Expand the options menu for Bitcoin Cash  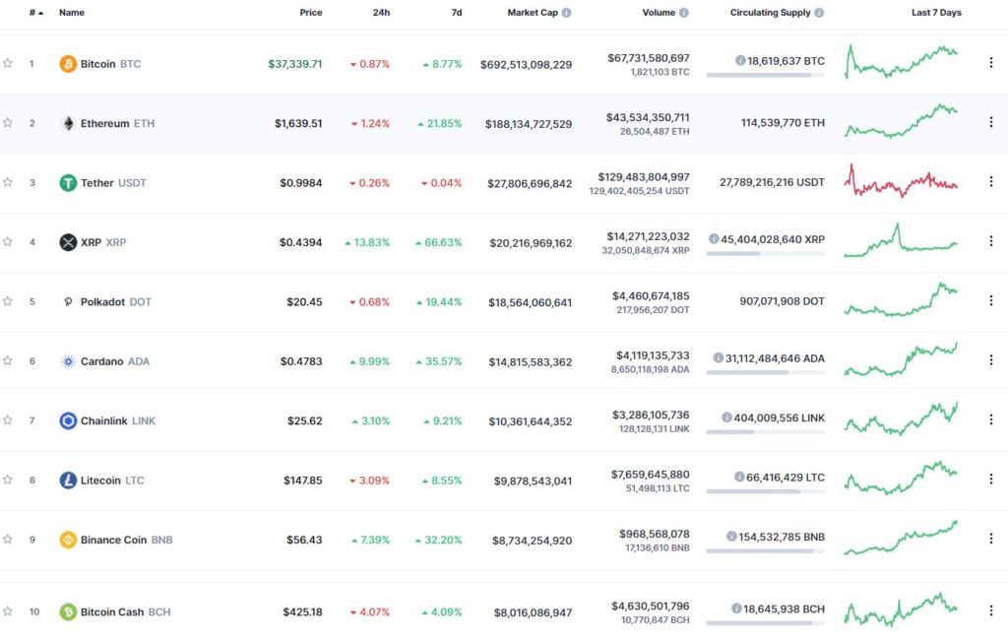(990, 610)
